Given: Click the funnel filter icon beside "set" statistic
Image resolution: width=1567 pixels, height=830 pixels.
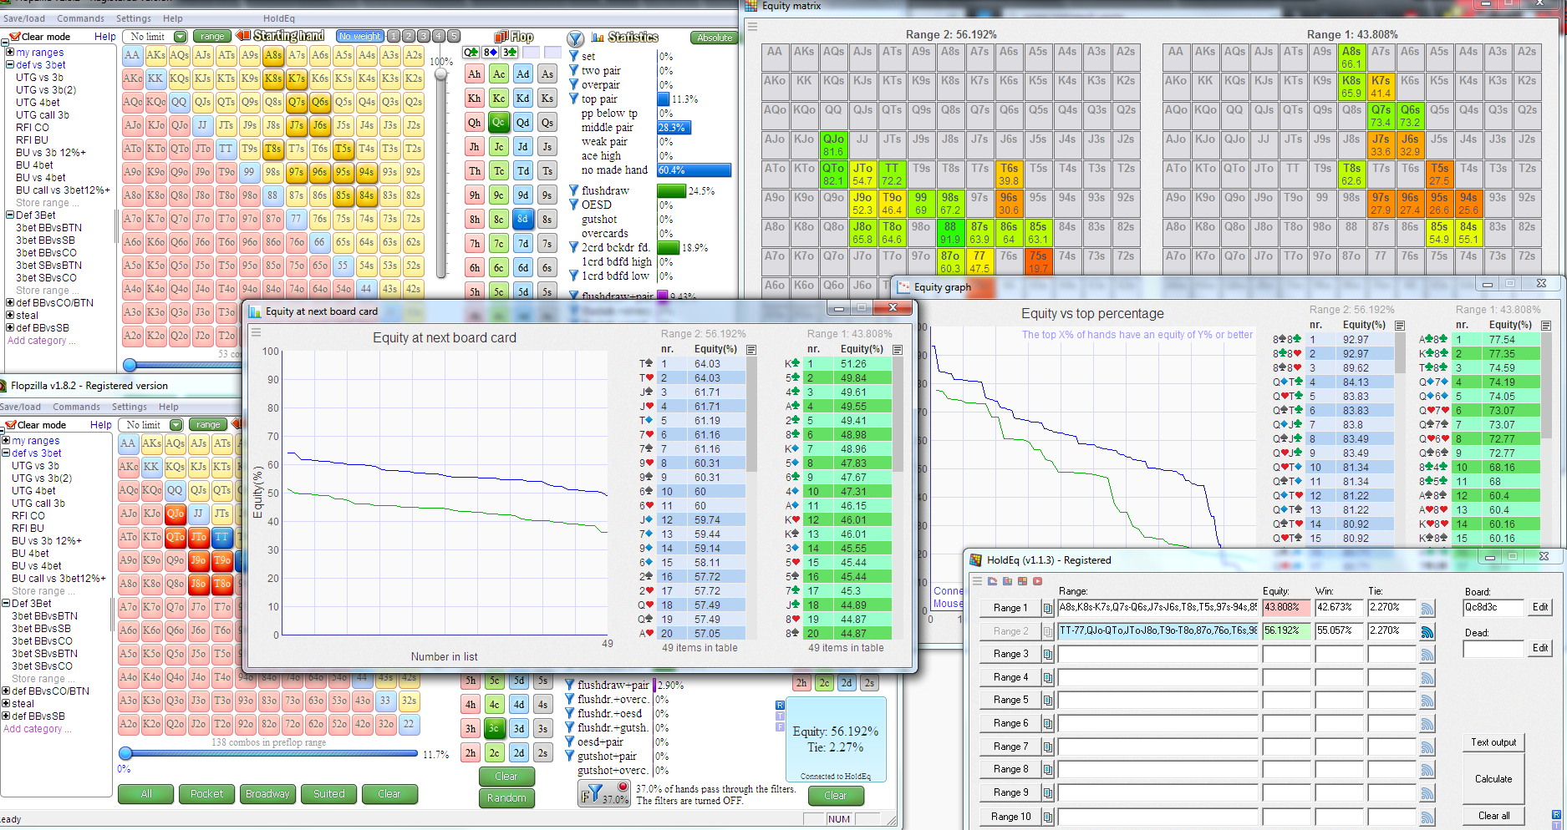Looking at the screenshot, I should pos(574,57).
